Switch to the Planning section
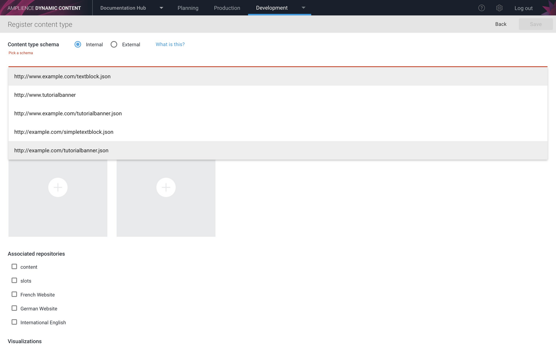The image size is (556, 347). 188,8
